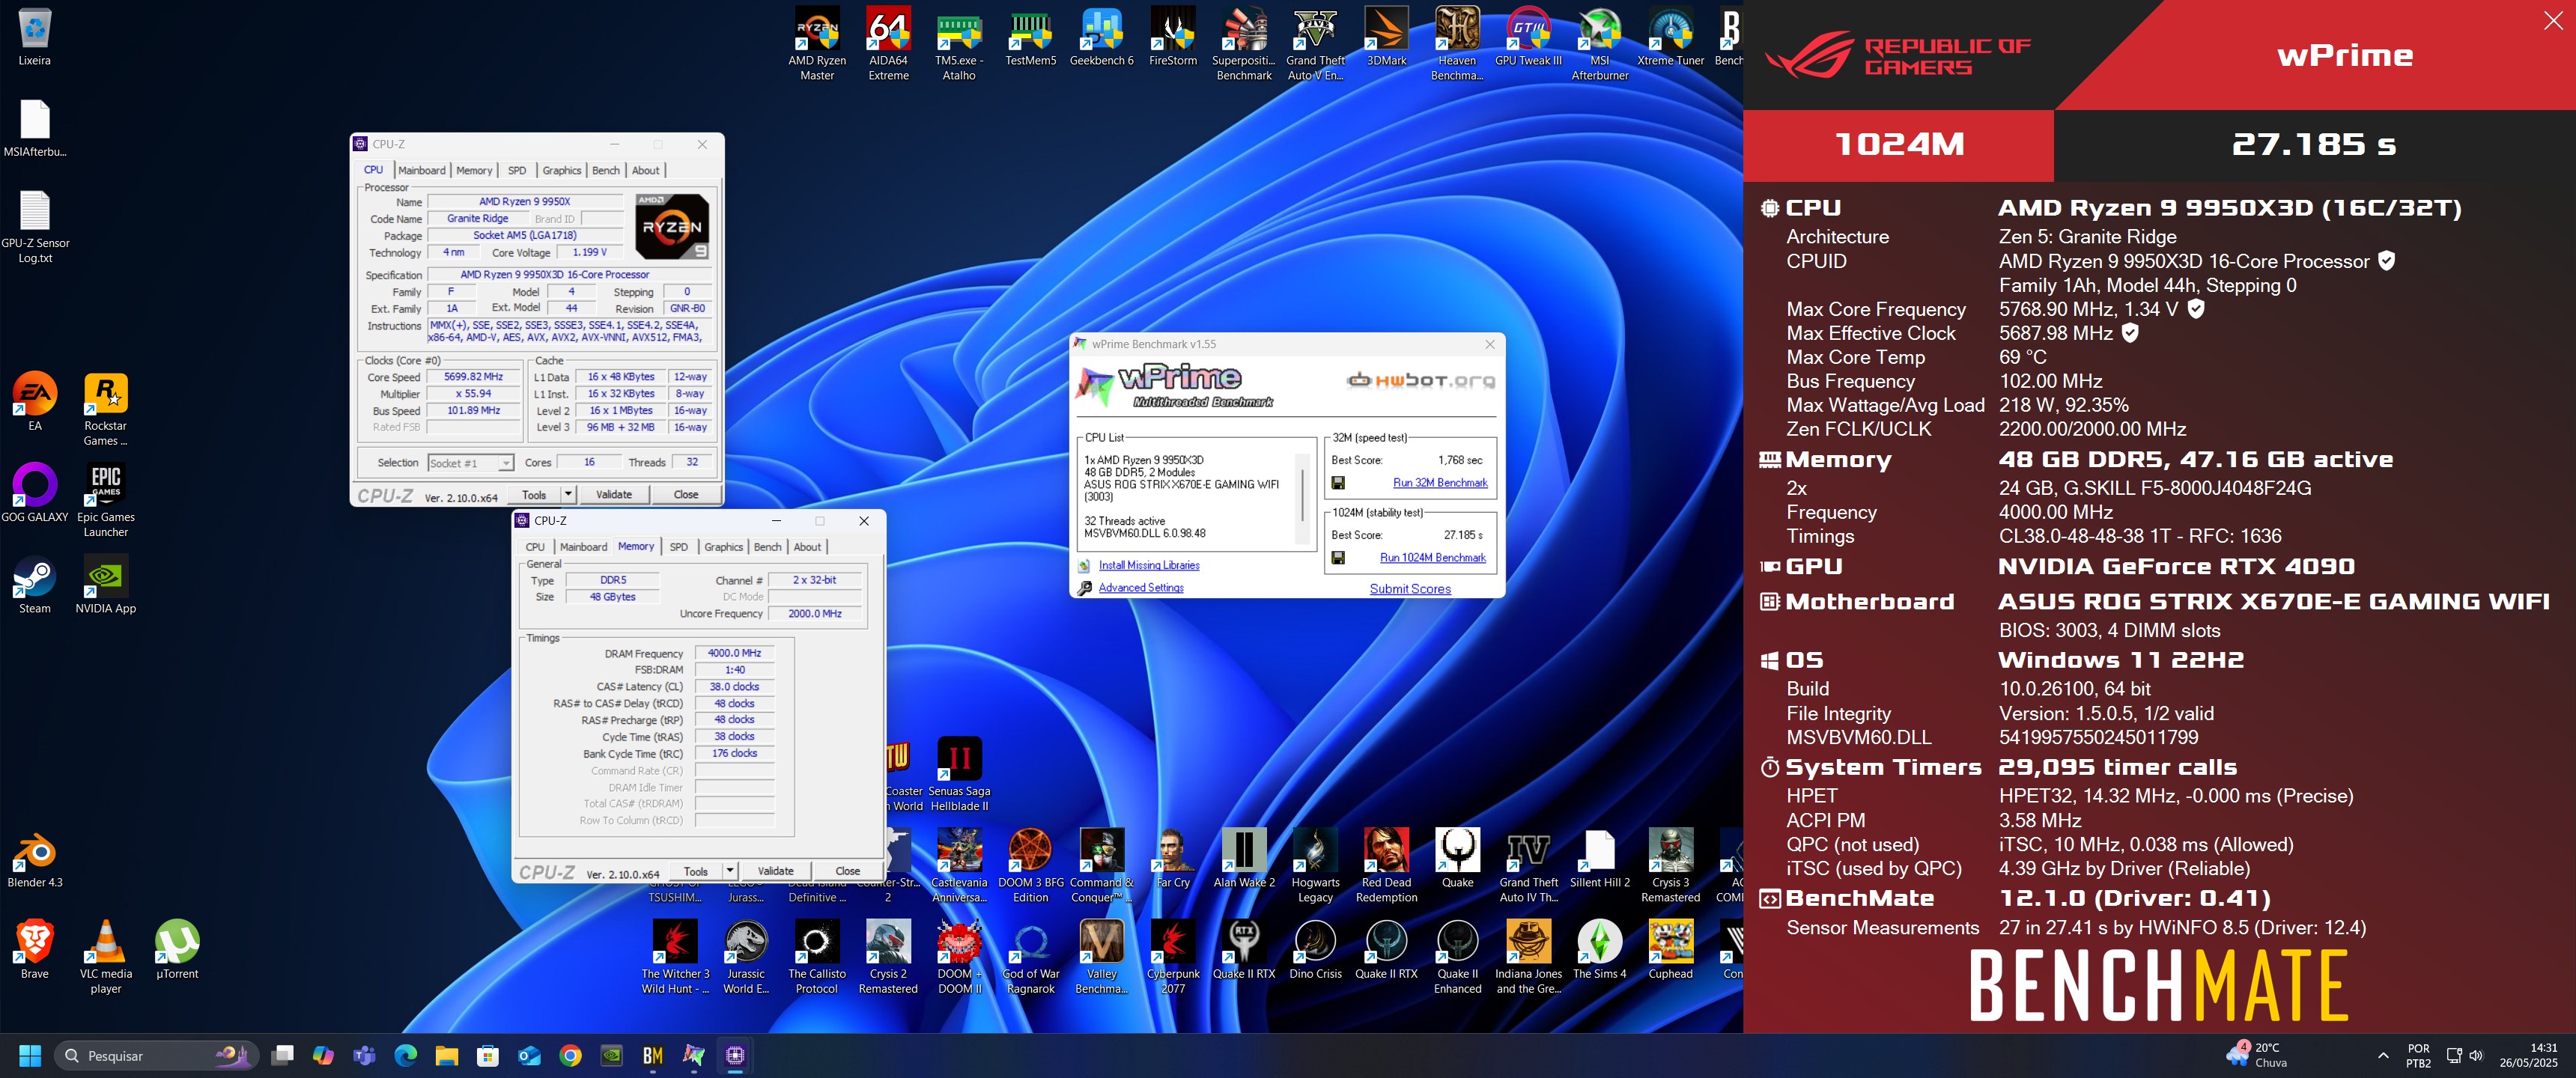Click Validate in the CPU-Z processor window

pos(613,494)
